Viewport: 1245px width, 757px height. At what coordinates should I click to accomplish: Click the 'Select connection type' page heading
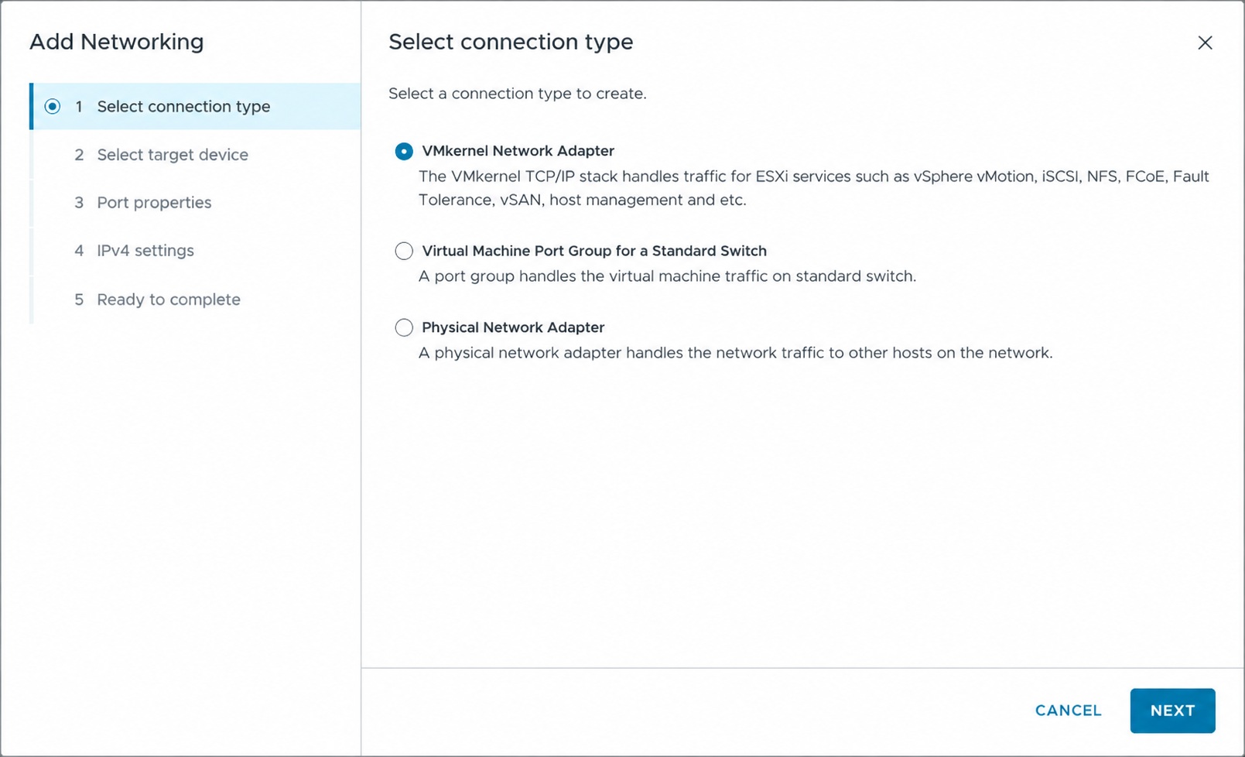point(511,42)
